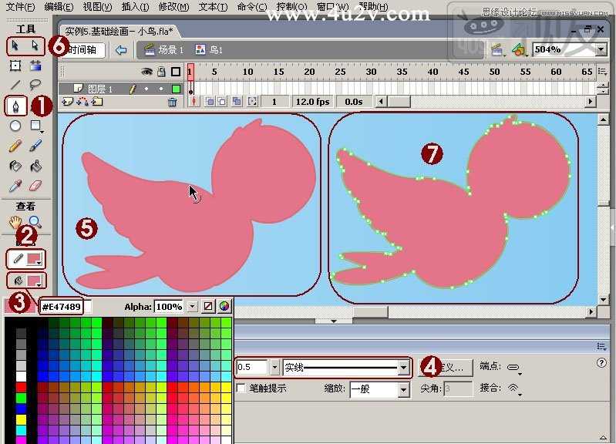Click the fill color swatch in toolbox
The width and height of the screenshot is (616, 444).
tap(34, 281)
